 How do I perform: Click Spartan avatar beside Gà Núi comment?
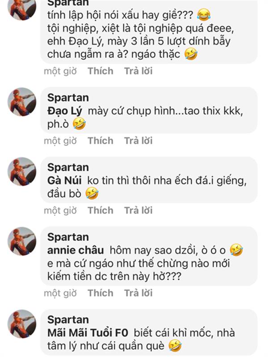22,171
